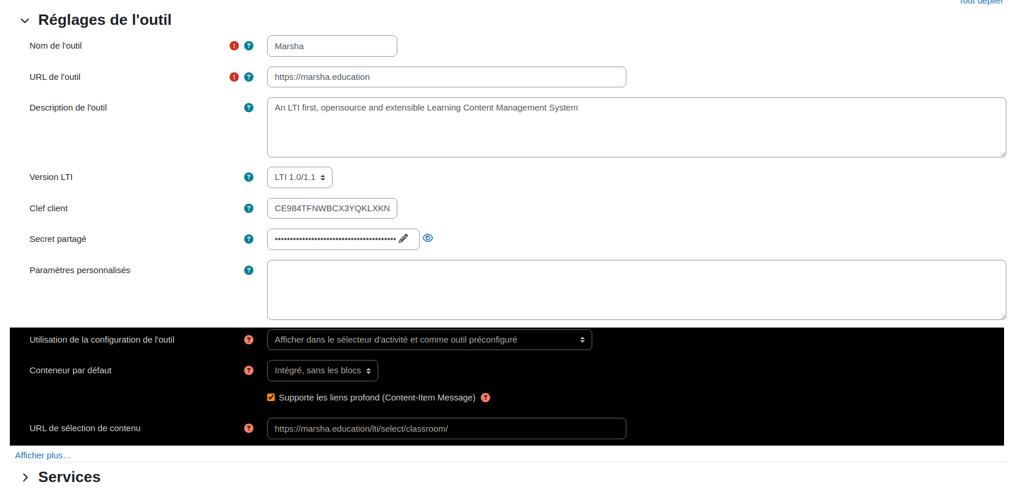
Task: Click required-field alert icon beside Nom de l'outil
Action: 234,46
